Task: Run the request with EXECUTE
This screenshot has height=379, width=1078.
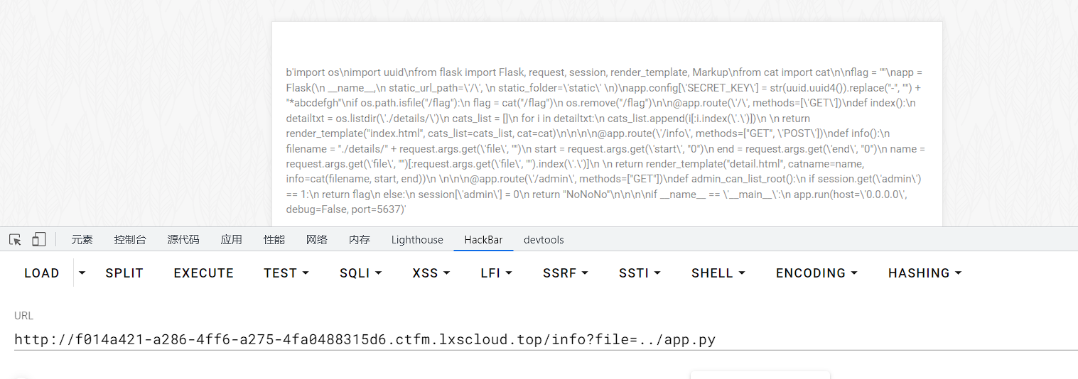Action: point(204,273)
